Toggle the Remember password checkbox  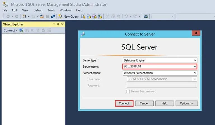click(128, 91)
